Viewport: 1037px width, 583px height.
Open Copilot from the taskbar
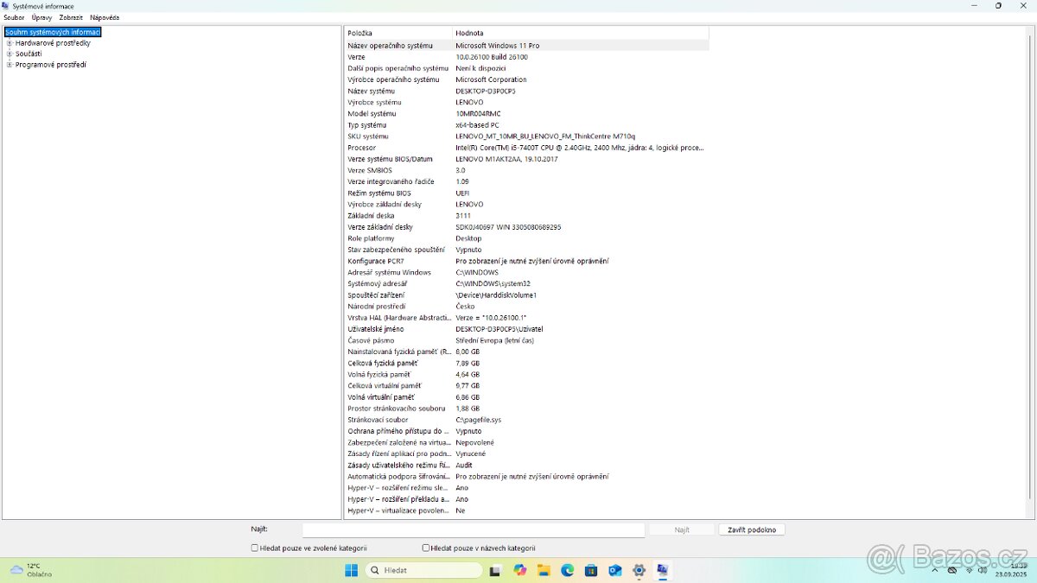click(519, 570)
